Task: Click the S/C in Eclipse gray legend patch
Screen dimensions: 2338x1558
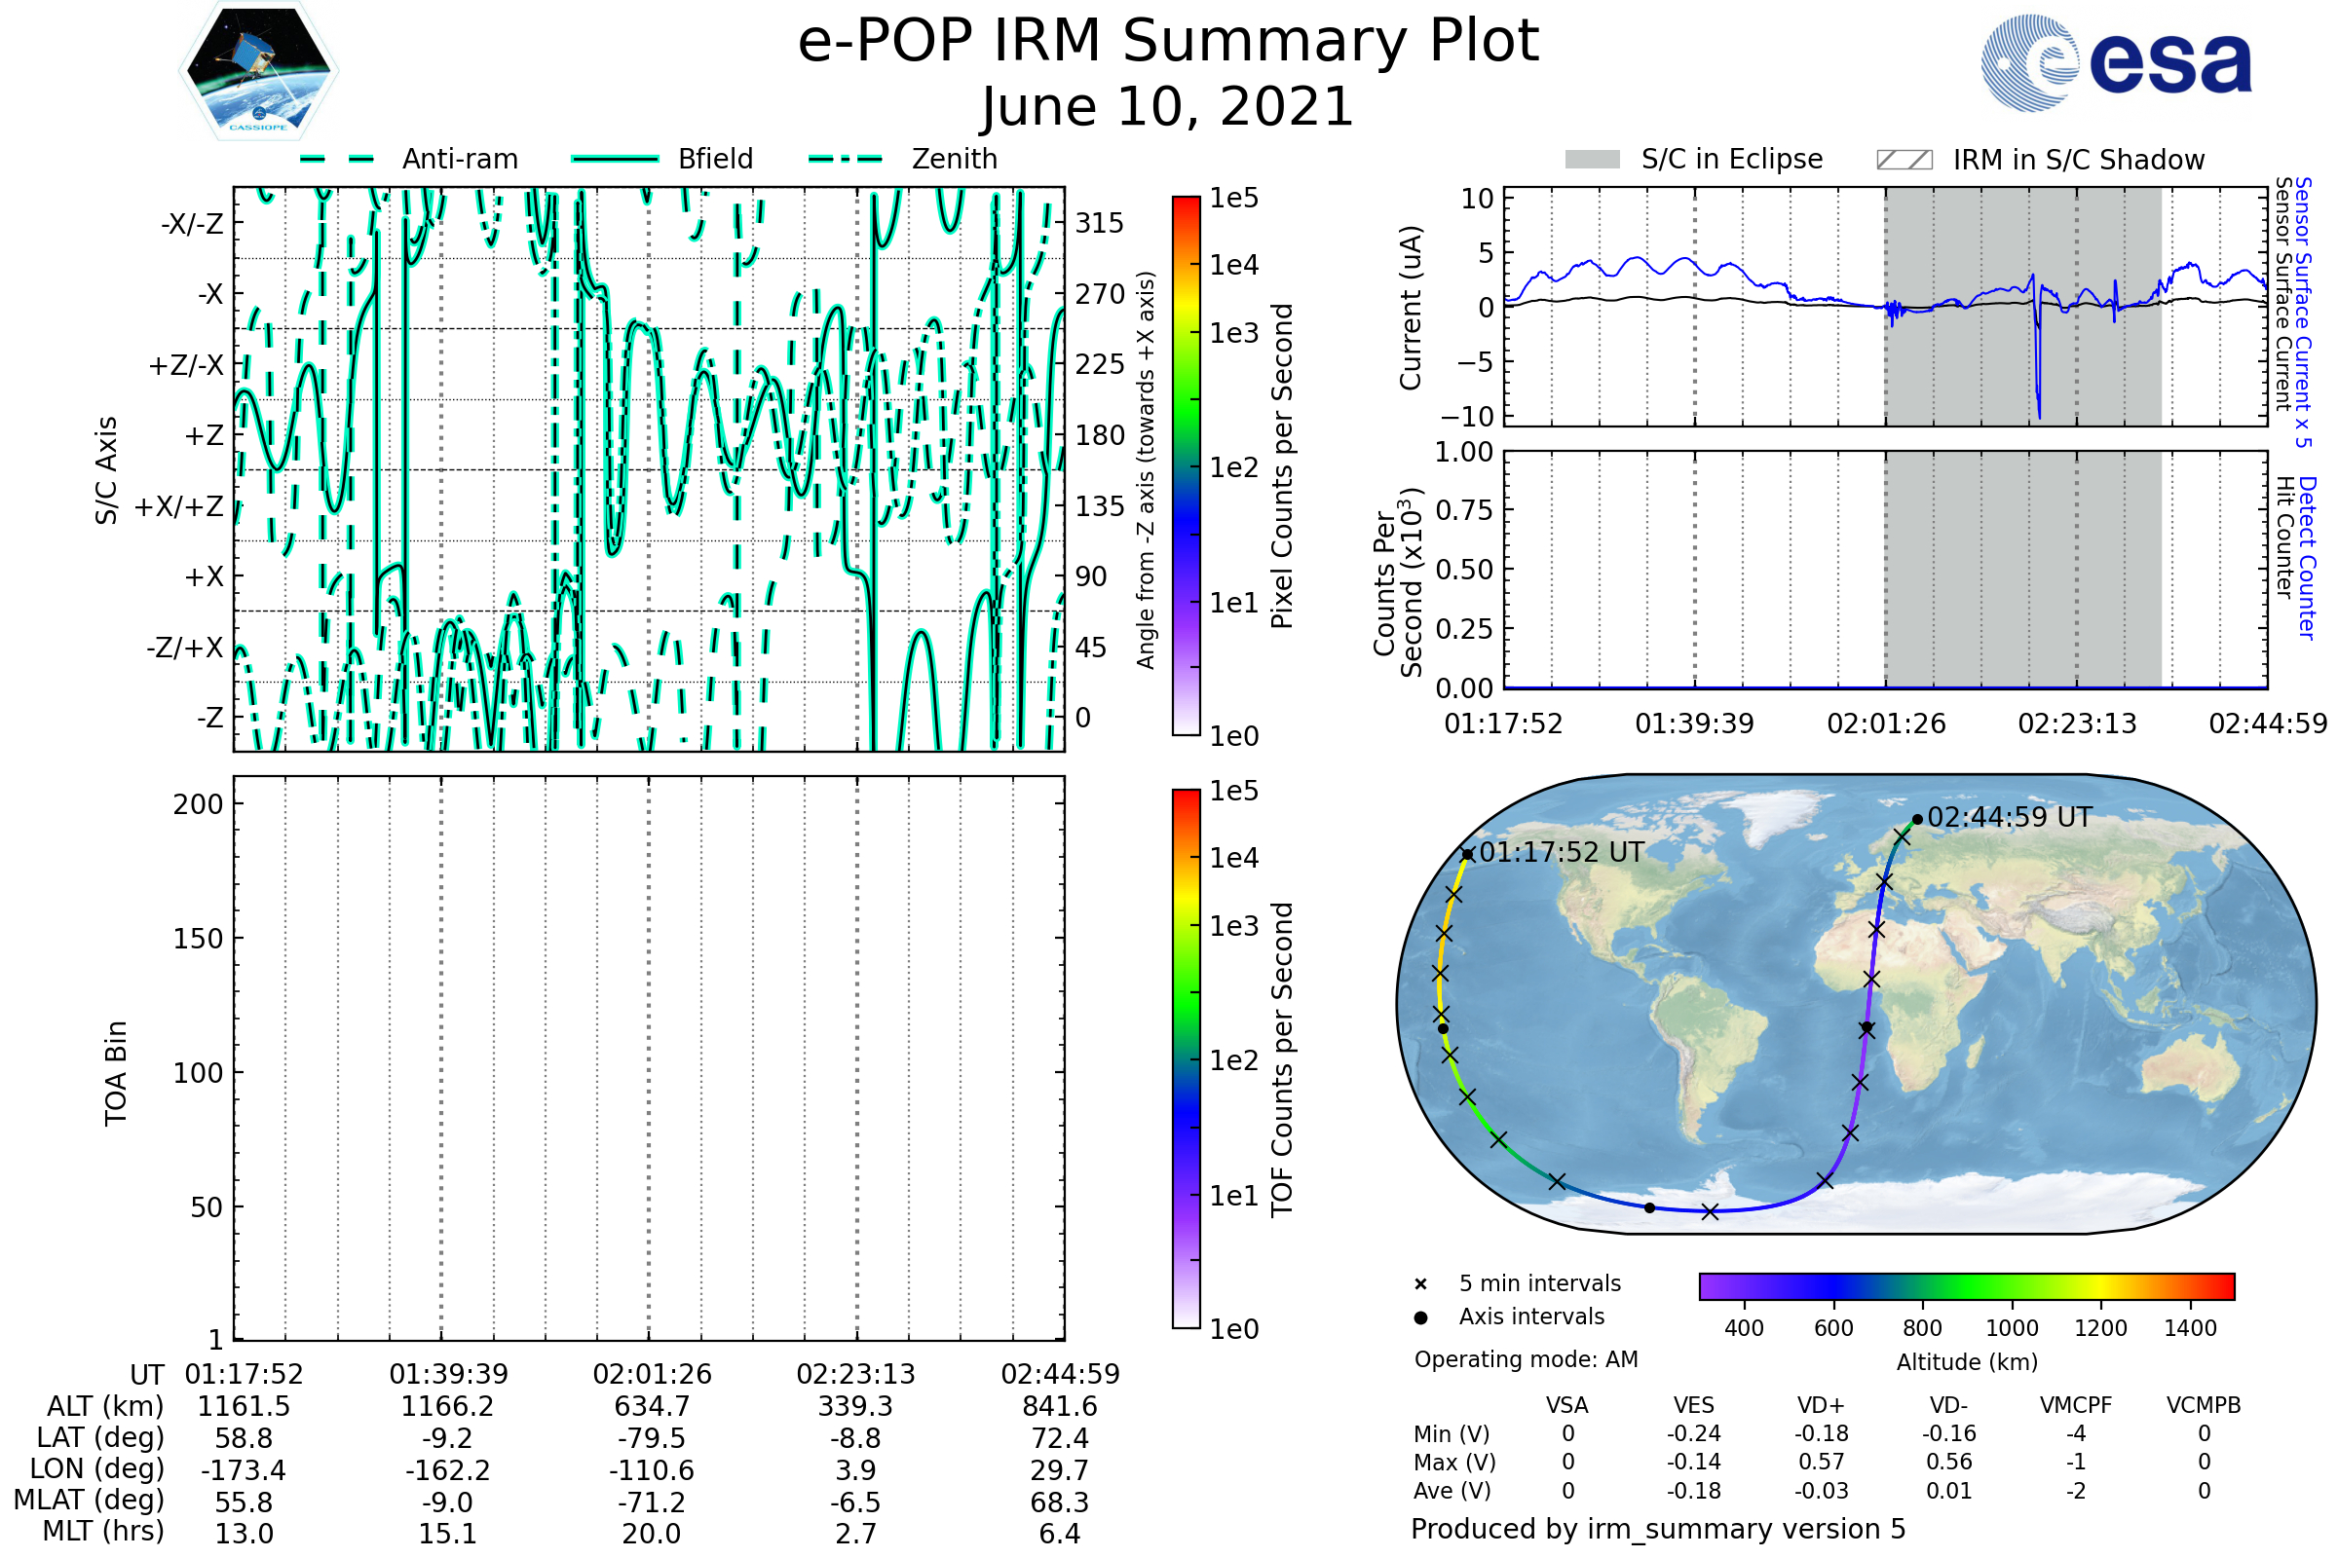Action: (x=1593, y=160)
